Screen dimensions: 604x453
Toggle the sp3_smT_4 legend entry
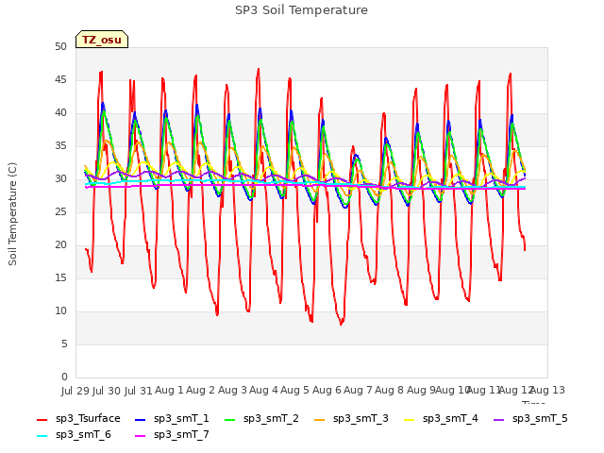point(441,419)
